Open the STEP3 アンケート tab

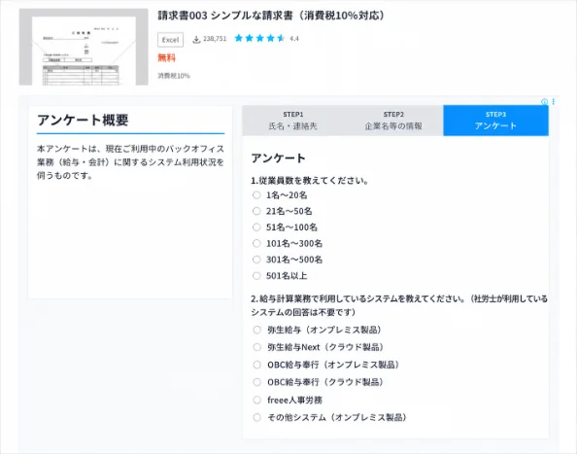[495, 121]
